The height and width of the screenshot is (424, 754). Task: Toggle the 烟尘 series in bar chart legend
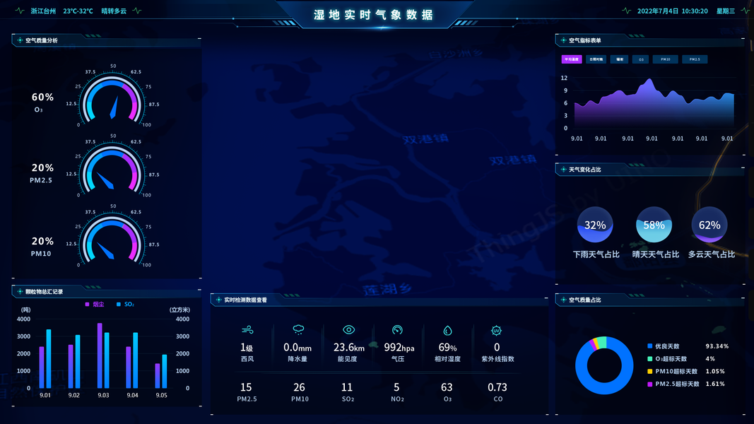[x=95, y=305]
